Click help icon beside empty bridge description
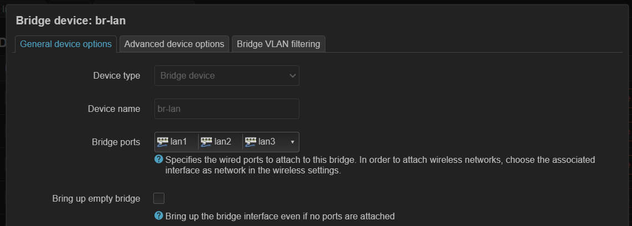632x226 pixels. point(159,215)
